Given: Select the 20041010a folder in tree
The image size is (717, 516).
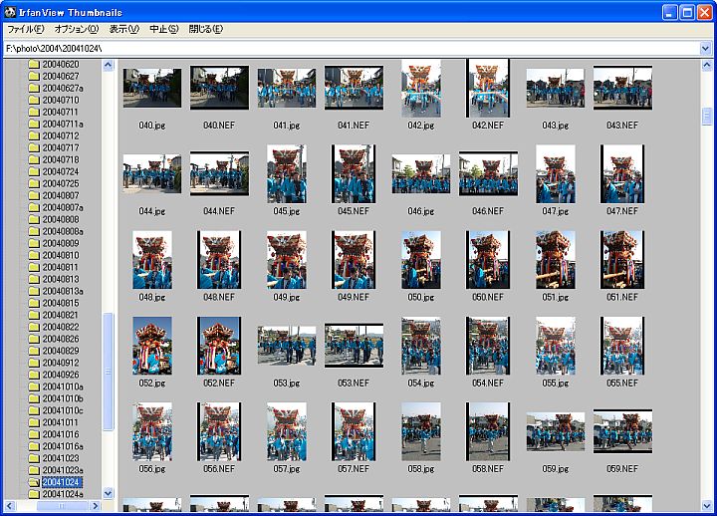Looking at the screenshot, I should coord(63,387).
